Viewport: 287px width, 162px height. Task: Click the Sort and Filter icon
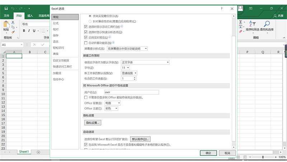click(x=253, y=24)
